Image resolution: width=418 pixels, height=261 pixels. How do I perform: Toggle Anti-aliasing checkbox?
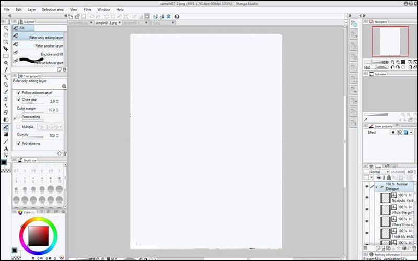(x=18, y=143)
